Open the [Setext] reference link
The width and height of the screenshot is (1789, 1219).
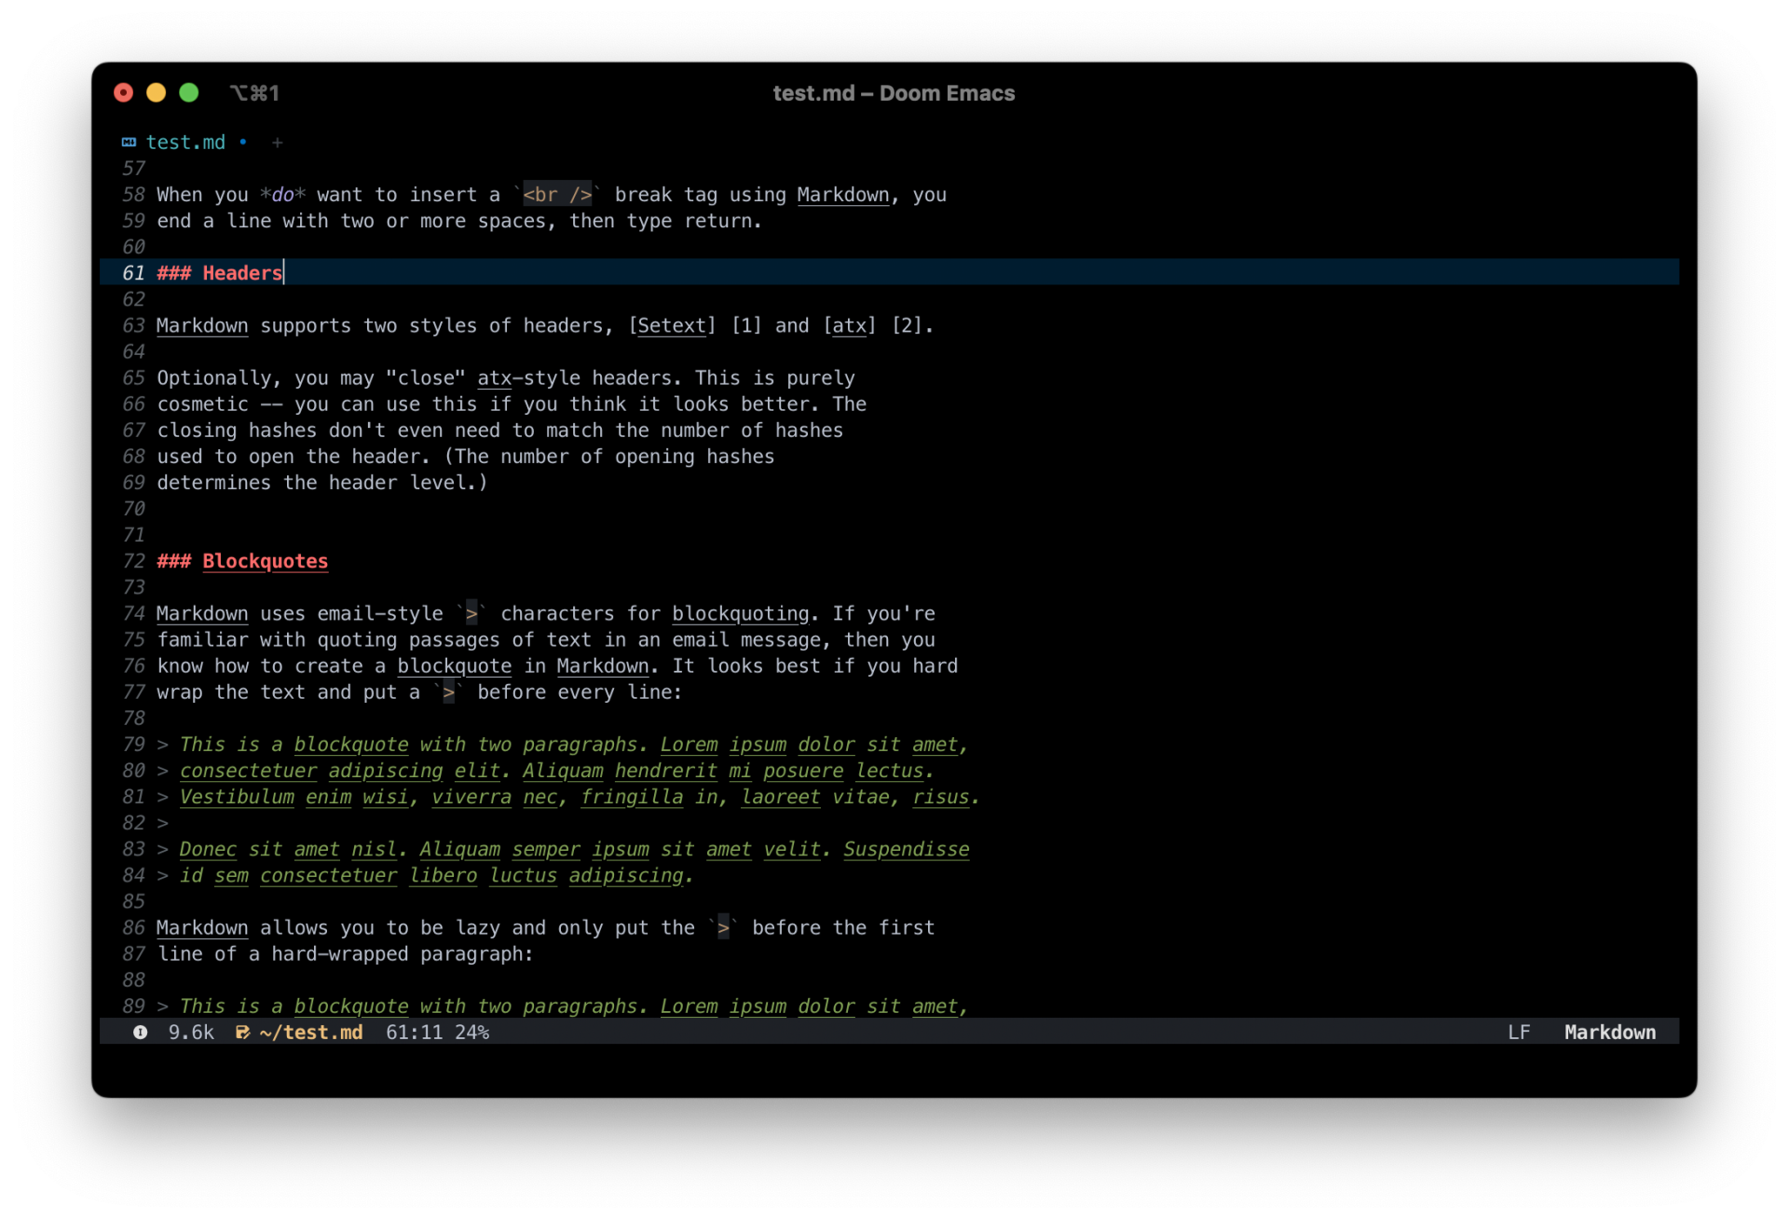(x=673, y=325)
